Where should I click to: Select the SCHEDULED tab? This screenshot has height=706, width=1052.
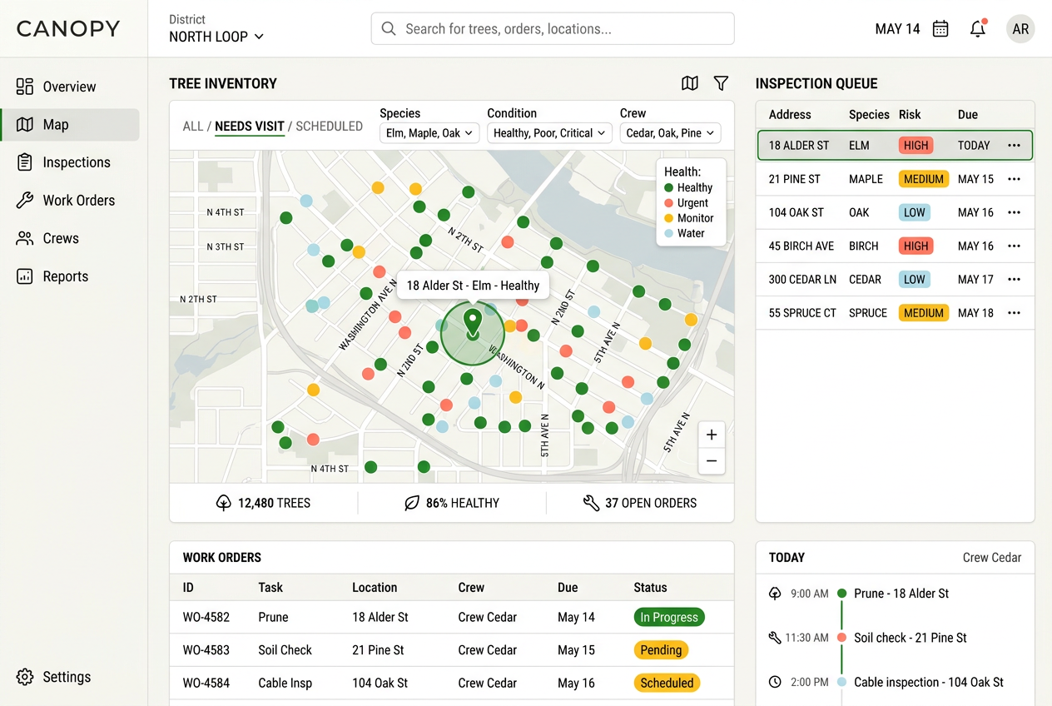tap(330, 127)
